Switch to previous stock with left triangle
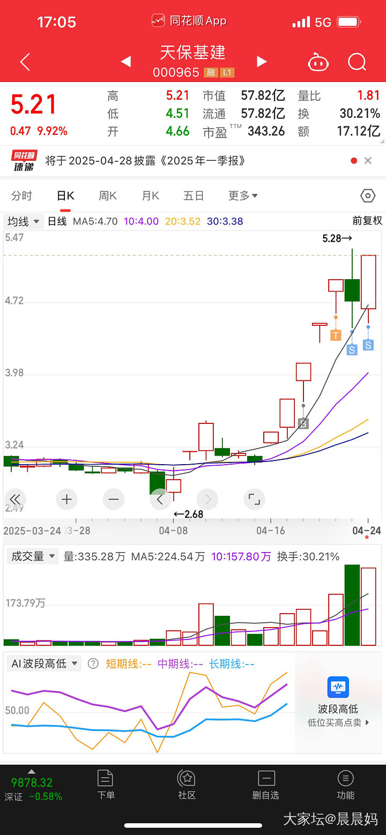The image size is (386, 835). click(x=125, y=62)
